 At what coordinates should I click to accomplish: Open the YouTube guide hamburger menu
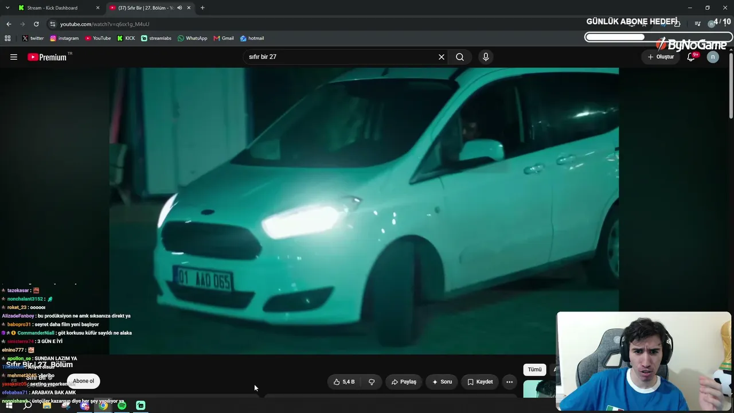pyautogui.click(x=14, y=57)
